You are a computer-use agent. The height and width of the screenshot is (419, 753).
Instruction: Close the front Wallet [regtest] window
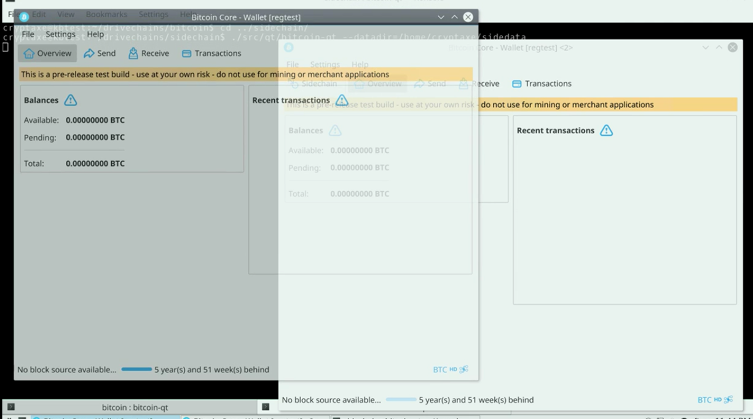468,17
